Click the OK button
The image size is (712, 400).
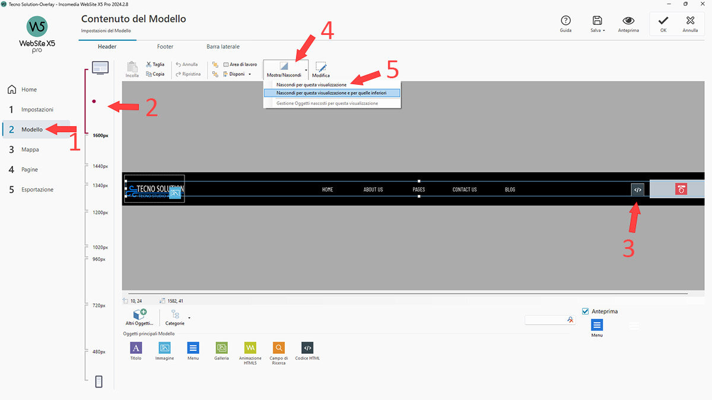tap(663, 24)
